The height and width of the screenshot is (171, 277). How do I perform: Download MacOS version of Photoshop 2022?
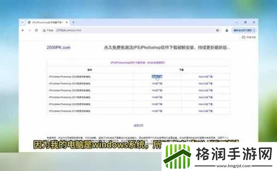click(x=205, y=91)
